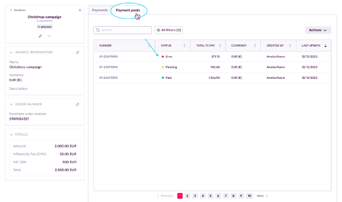Screen dimensions: 342x202
Task: Select page 1 in pagination
Action: (x=180, y=196)
